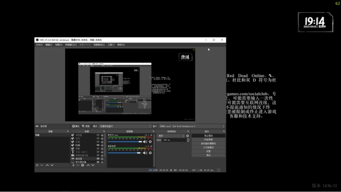
Task: Expand the 模式 capture mode dropdown
Action: point(125,126)
